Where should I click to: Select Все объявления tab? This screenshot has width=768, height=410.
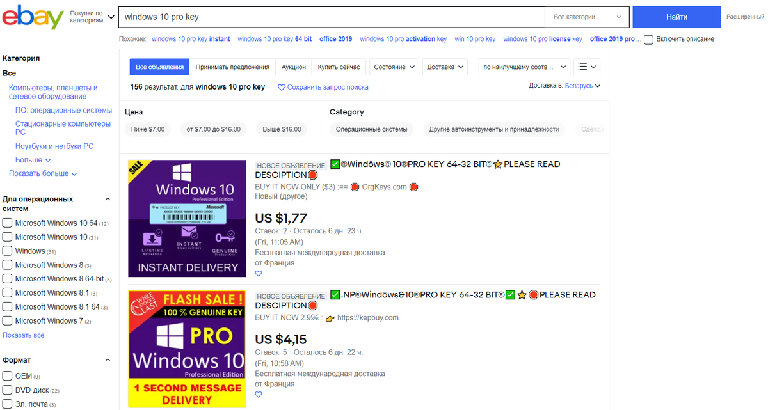pyautogui.click(x=160, y=67)
